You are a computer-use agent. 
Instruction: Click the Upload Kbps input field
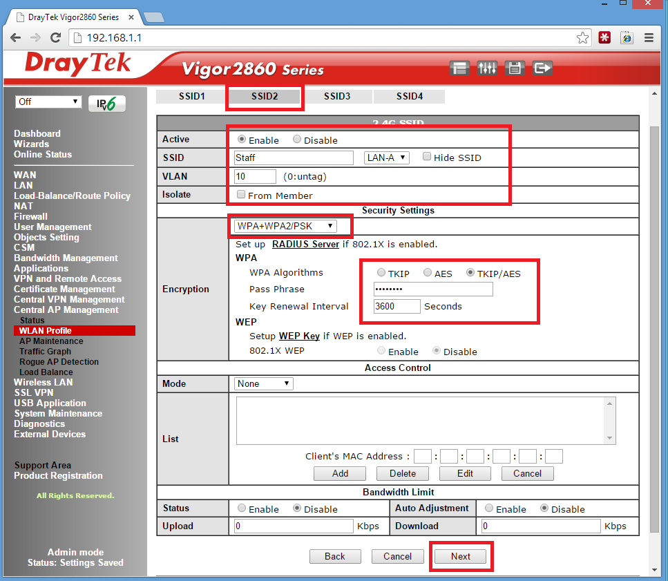tap(294, 526)
